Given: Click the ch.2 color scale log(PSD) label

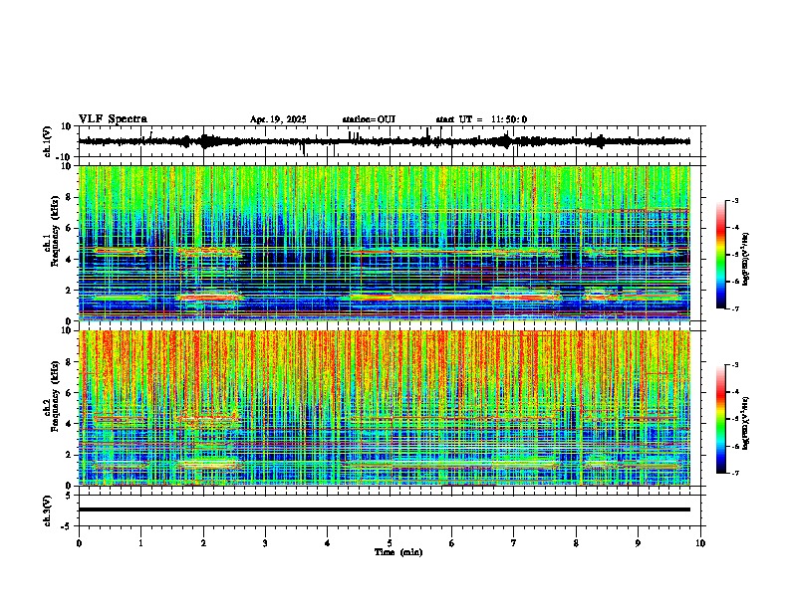Looking at the screenshot, I should pyautogui.click(x=746, y=423).
